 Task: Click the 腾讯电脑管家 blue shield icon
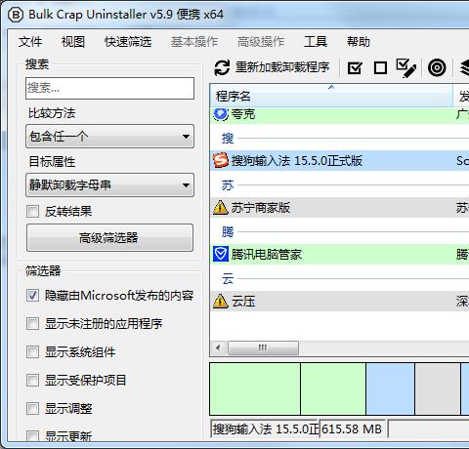pyautogui.click(x=221, y=254)
